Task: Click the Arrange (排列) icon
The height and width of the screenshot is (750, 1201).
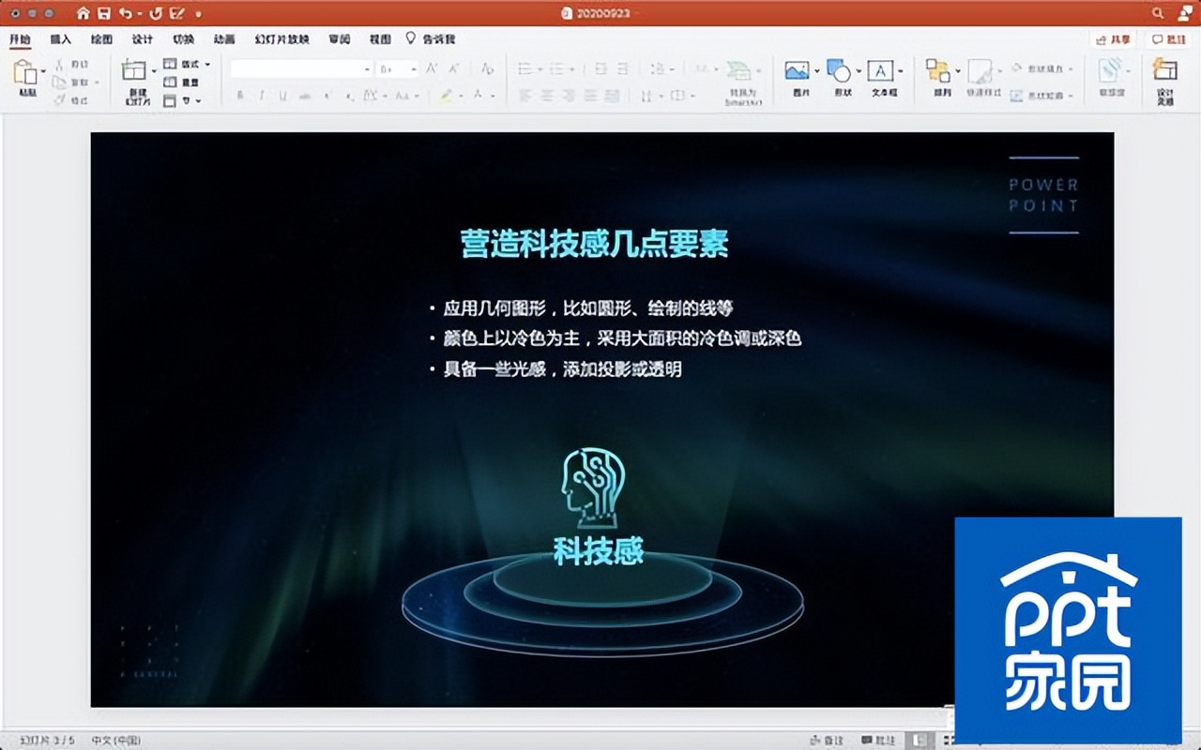Action: [x=937, y=71]
